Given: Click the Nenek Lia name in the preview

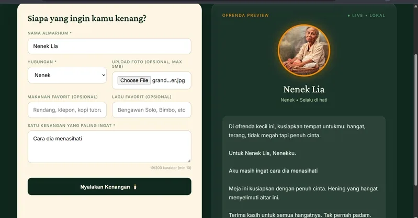Looking at the screenshot, I should (304, 89).
